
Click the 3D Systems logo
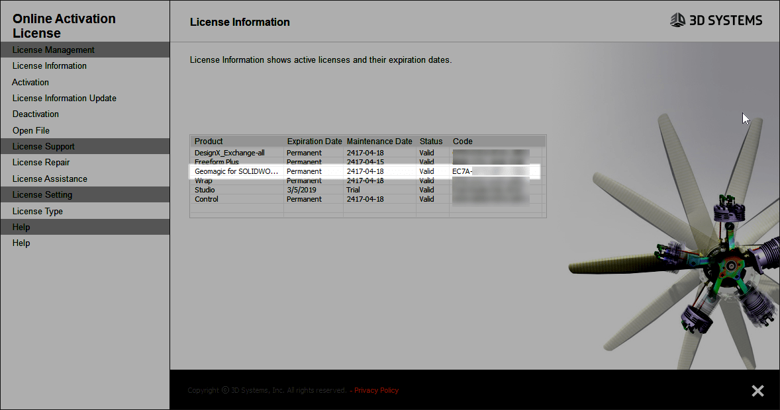pyautogui.click(x=716, y=20)
